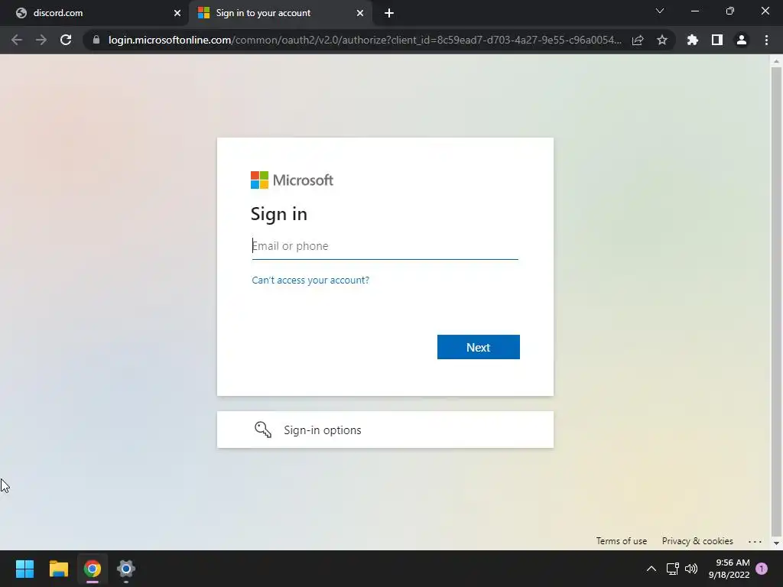The height and width of the screenshot is (587, 783).
Task: Show hidden system tray icons
Action: pyautogui.click(x=651, y=569)
